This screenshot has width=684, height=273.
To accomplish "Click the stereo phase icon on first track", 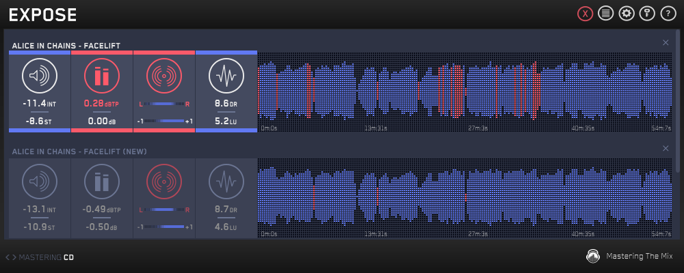I will [164, 75].
